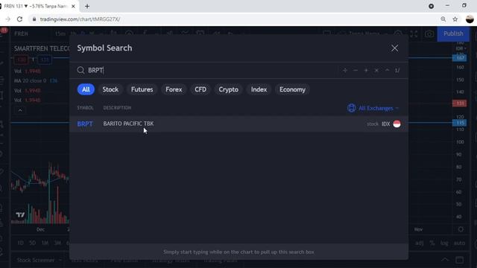The height and width of the screenshot is (268, 477).
Task: Click the Publish button on the chart
Action: pyautogui.click(x=453, y=33)
